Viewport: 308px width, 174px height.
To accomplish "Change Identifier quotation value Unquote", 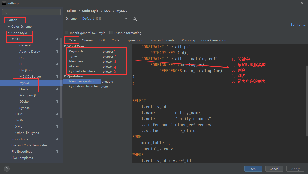I will pos(107,82).
